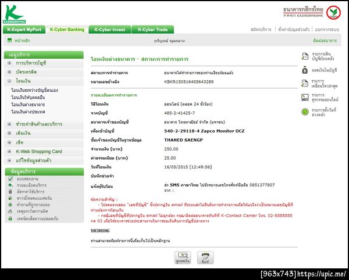The height and width of the screenshot is (280, 349).
Task: Click the download icon beside ดาวน์โหลดแบบฟอร์ม
Action: 10,198
